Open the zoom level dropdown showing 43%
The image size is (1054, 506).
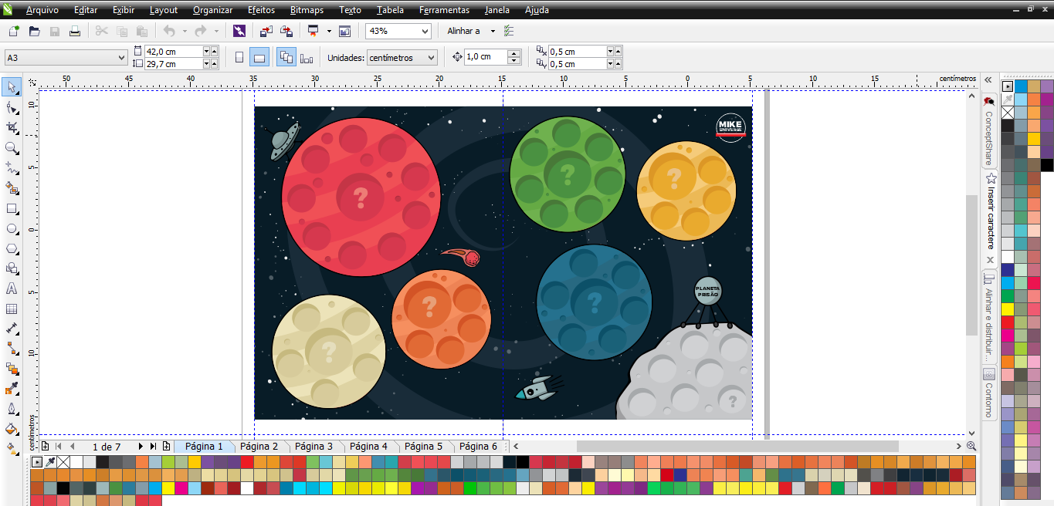(x=425, y=31)
